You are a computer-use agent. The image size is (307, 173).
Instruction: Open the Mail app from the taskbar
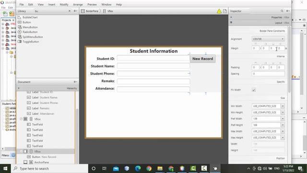coord(116,169)
